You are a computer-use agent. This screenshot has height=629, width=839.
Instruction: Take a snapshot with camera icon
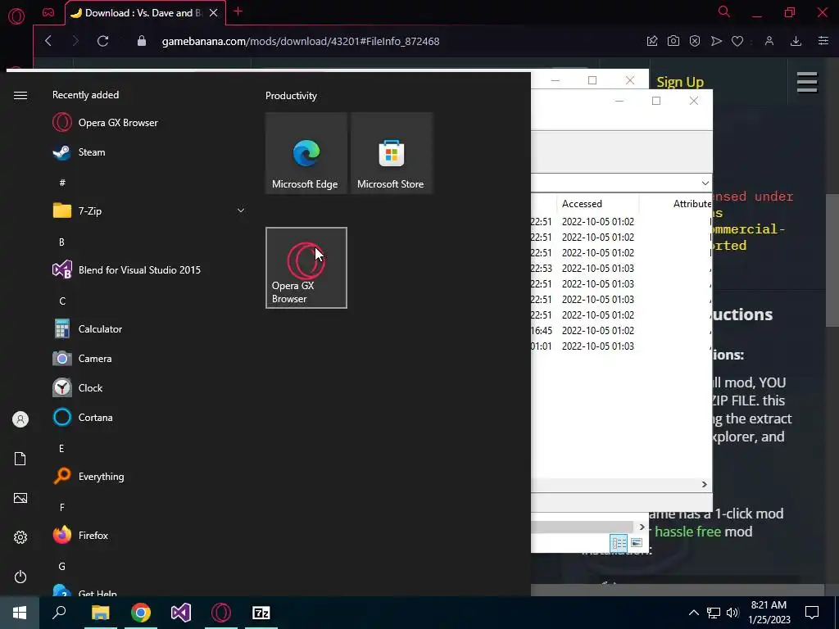(673, 41)
